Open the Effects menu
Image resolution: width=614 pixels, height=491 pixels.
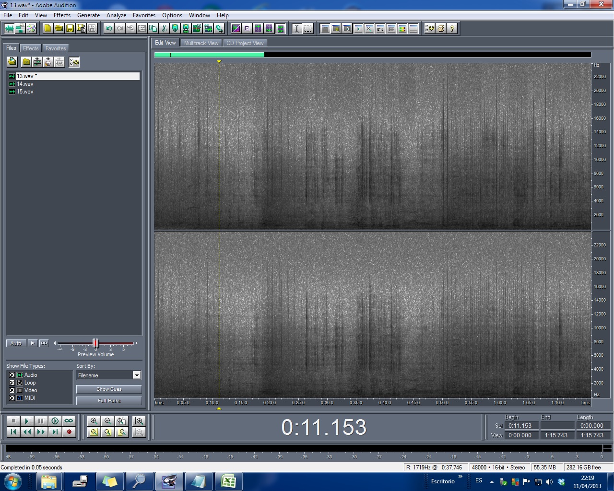(62, 15)
